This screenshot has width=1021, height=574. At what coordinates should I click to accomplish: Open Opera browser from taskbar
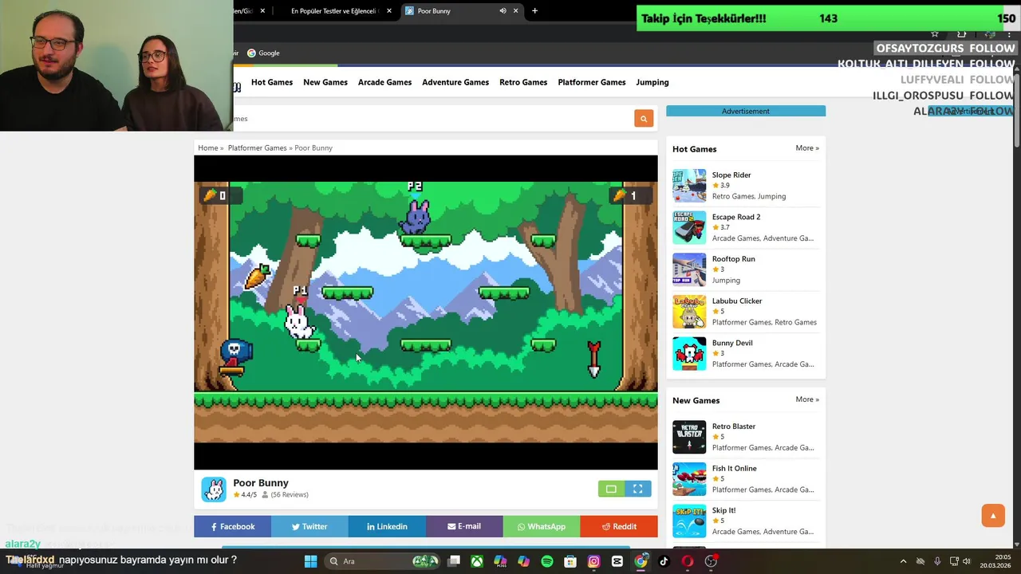pos(687,561)
